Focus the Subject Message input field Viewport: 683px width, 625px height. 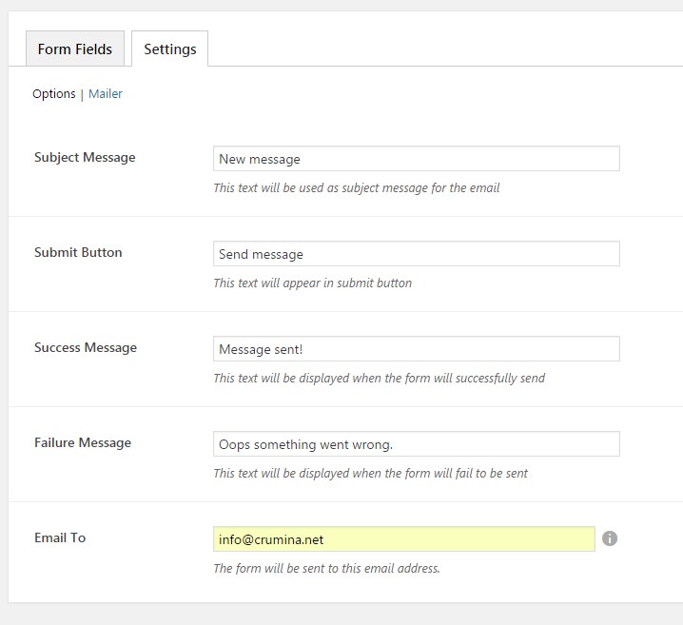point(416,159)
